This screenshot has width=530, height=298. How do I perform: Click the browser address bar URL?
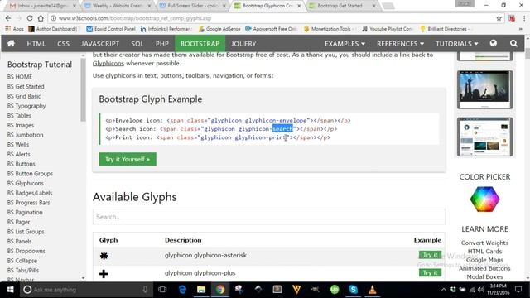[x=134, y=18]
